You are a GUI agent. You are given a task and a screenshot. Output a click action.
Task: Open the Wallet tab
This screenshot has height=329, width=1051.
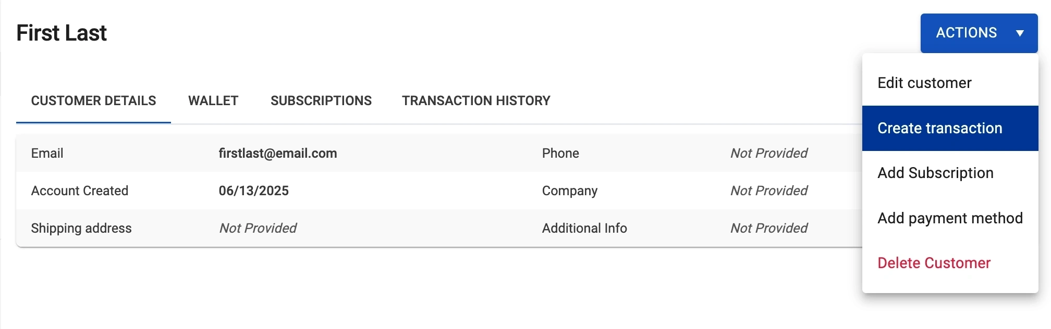coord(213,101)
